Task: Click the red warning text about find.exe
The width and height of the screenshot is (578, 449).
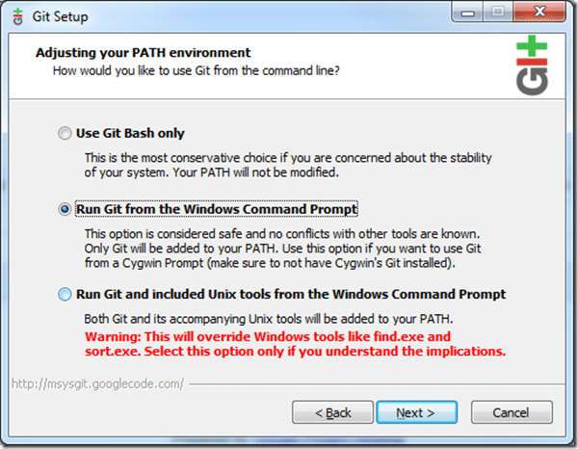Action: 295,344
